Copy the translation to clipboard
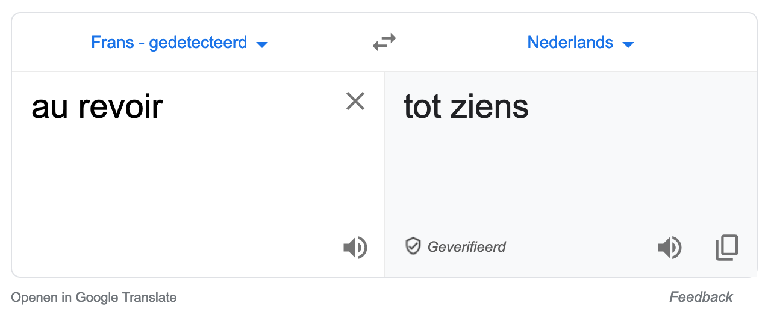 (726, 247)
